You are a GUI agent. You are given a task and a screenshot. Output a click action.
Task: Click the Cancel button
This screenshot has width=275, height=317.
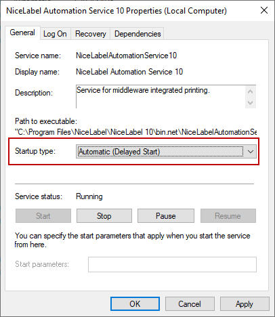coord(190,304)
